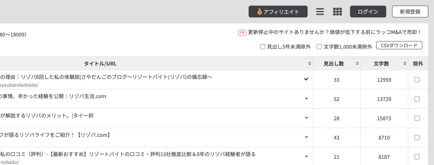This screenshot has width=434, height=165.
Task: Expand the リゾバ生活.com row chevron
Action: click(307, 98)
